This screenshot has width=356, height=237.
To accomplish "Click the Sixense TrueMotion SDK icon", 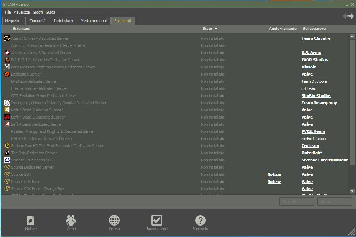I will tap(7, 160).
